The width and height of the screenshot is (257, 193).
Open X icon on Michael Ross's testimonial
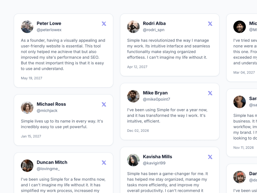click(104, 105)
